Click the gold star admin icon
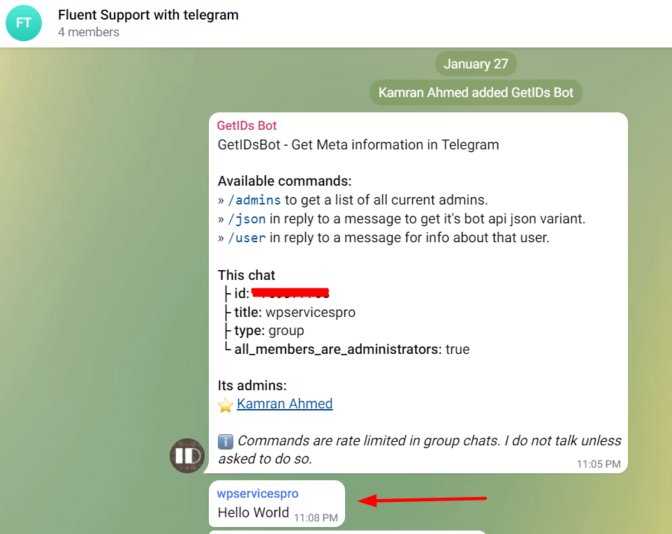The image size is (672, 534). 226,405
